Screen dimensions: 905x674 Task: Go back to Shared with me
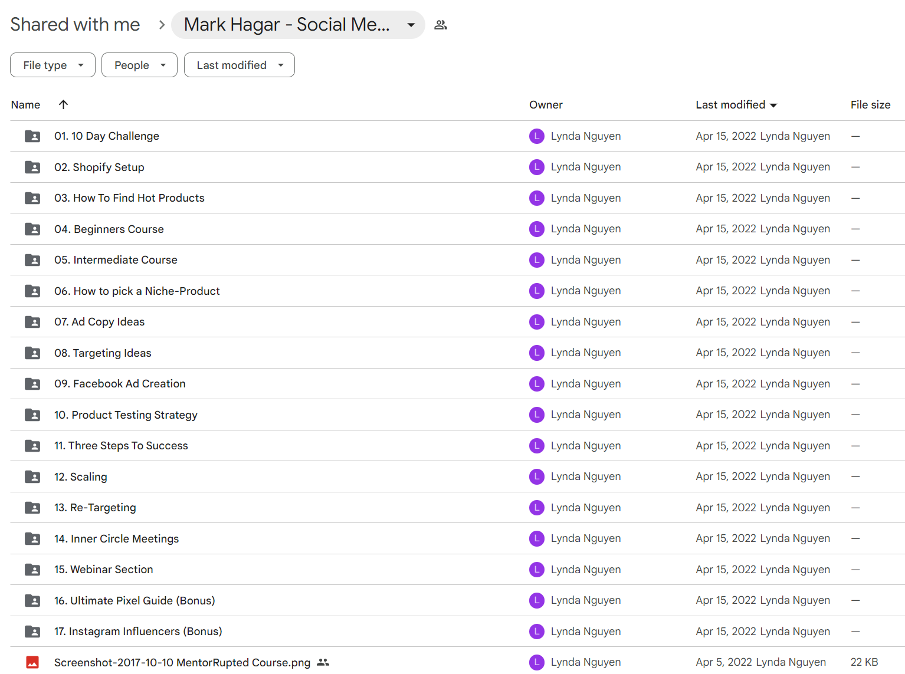click(75, 25)
